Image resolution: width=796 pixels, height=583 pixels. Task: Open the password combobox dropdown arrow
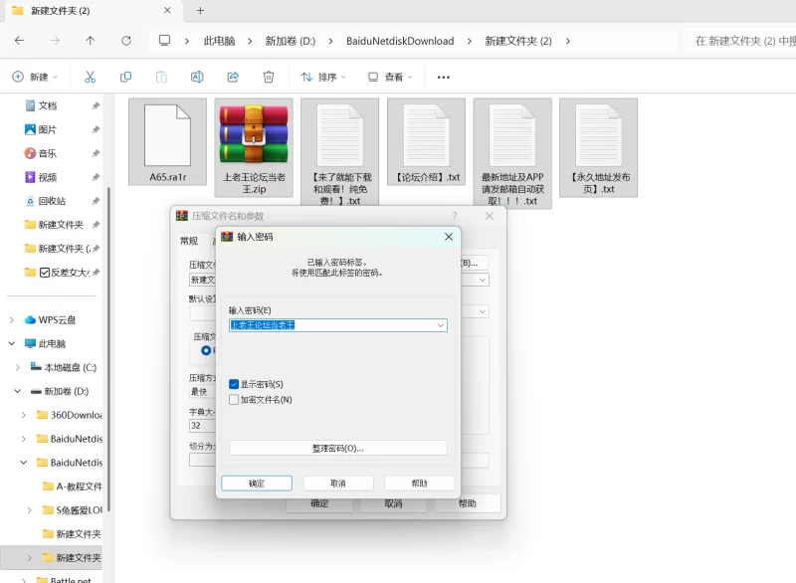442,325
